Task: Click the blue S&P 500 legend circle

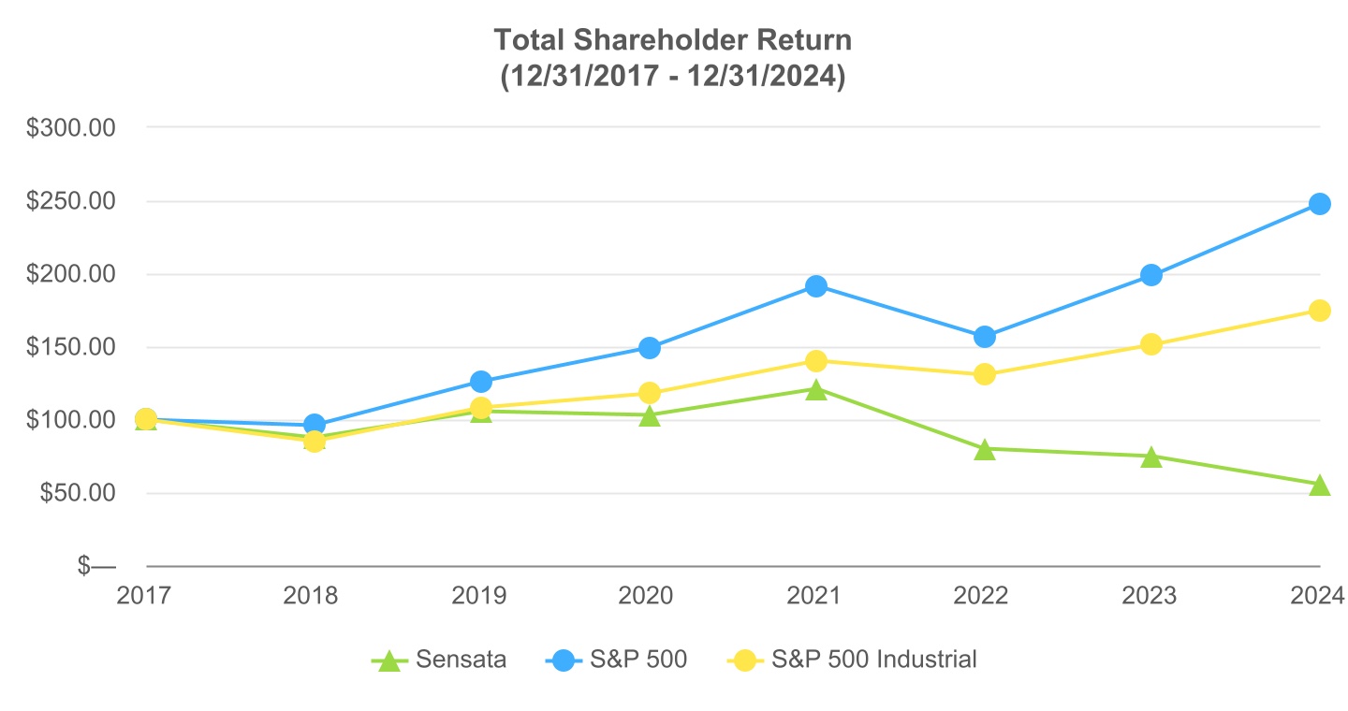Action: 562,660
